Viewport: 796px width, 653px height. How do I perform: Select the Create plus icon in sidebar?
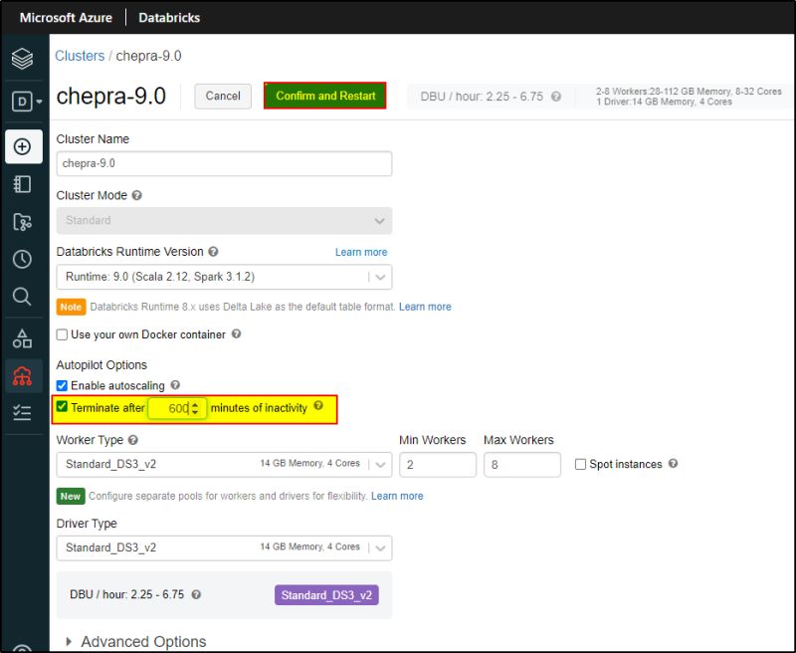pyautogui.click(x=23, y=146)
